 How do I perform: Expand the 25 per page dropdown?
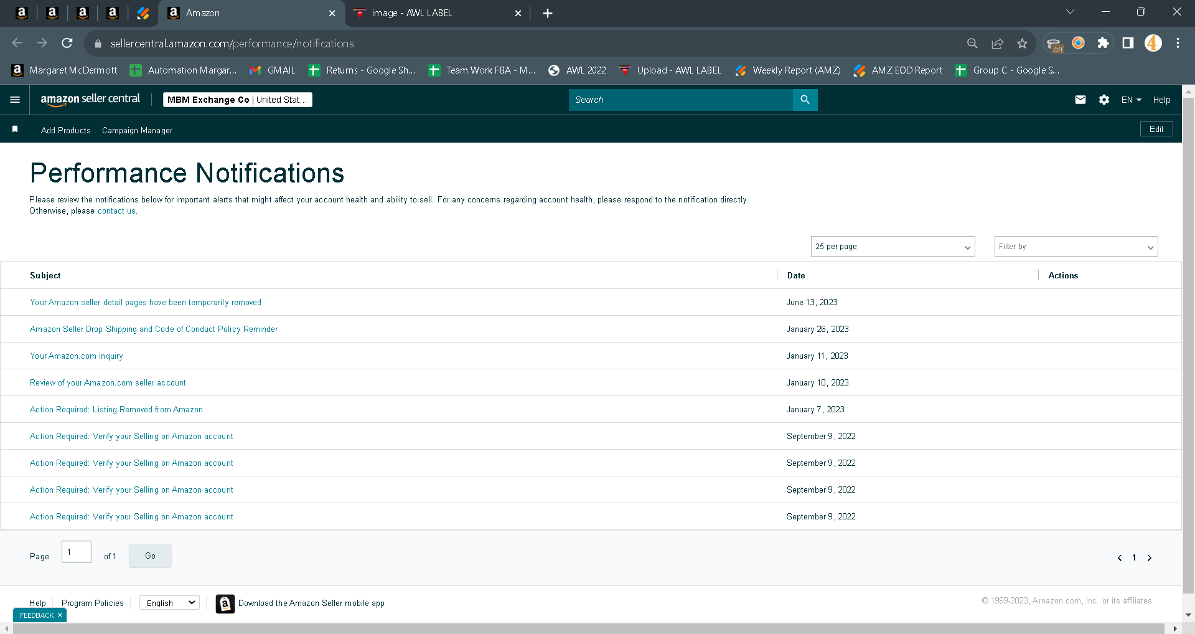(x=893, y=247)
